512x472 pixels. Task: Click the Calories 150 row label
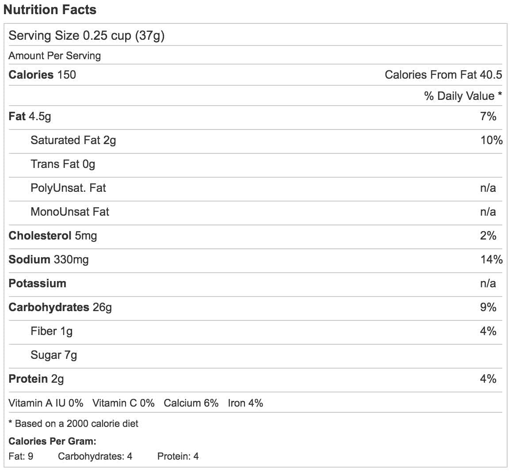42,75
